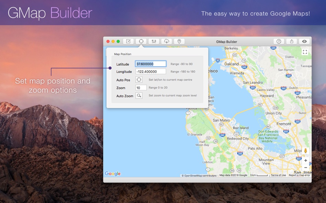Click the Oakland label on the map
The image size is (326, 203).
[231, 64]
